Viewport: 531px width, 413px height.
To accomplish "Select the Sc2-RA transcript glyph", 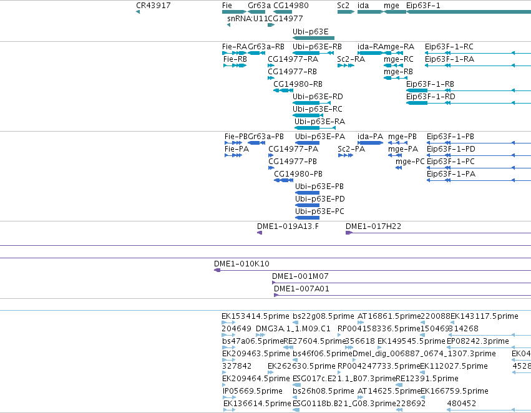I will [346, 66].
